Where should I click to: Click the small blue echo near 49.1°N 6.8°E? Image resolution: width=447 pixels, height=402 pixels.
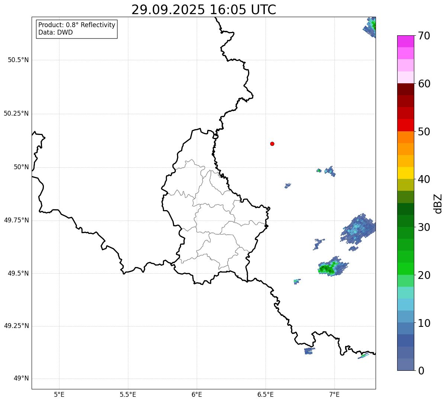(309, 351)
